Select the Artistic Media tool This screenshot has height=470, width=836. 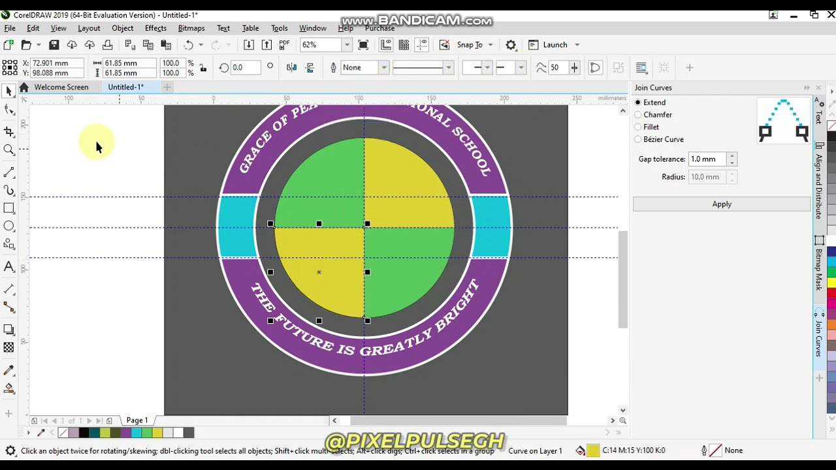pyautogui.click(x=8, y=191)
